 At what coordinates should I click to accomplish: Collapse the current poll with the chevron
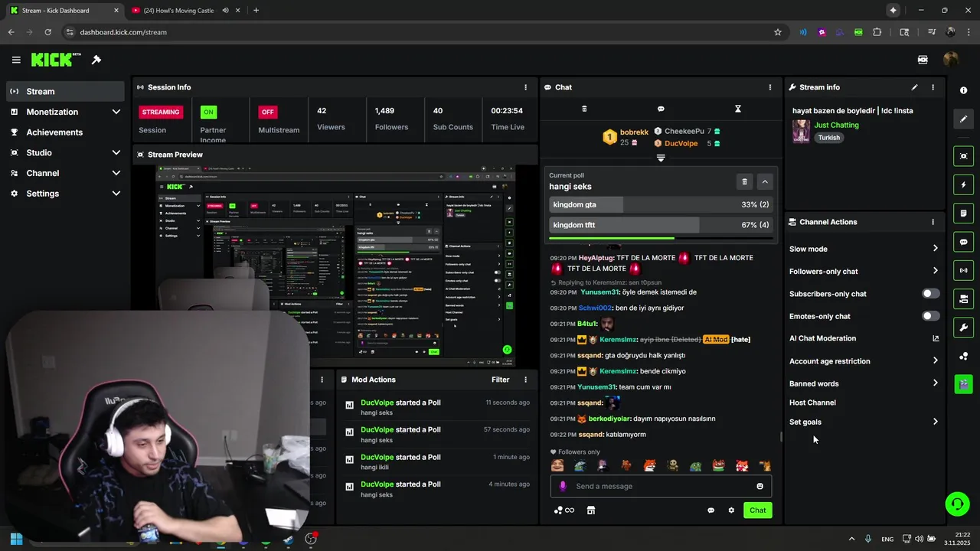[x=764, y=181]
